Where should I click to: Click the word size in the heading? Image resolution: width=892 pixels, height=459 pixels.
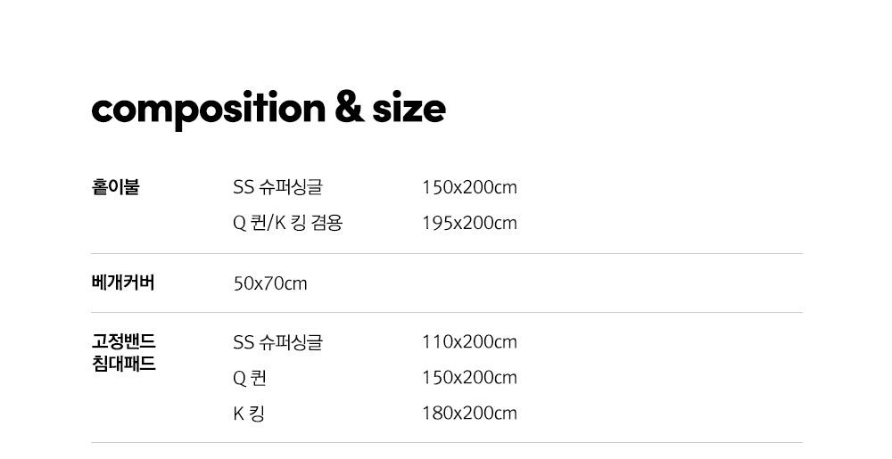[x=409, y=109]
